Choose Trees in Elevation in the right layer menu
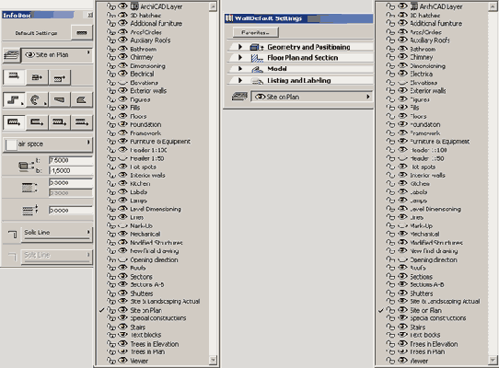 click(434, 344)
